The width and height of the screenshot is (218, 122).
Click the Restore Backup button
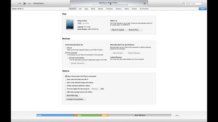(x=134, y=53)
